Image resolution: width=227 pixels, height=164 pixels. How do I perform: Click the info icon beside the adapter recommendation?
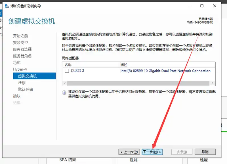tap(64, 93)
